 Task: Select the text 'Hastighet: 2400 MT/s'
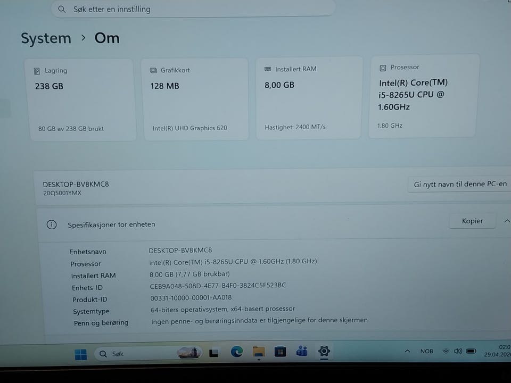click(295, 127)
